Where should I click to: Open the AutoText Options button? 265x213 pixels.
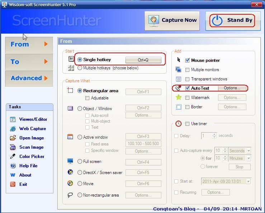pos(232,88)
